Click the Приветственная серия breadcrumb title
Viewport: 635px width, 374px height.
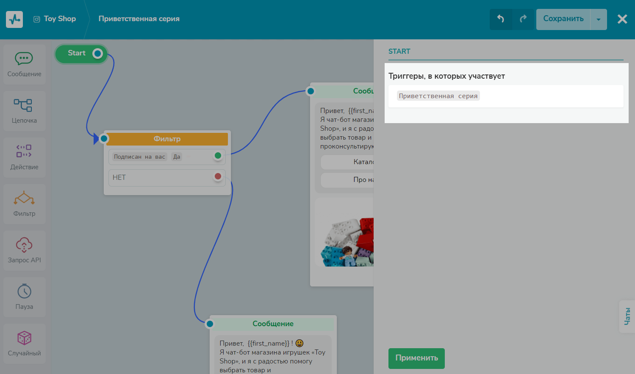click(x=139, y=19)
